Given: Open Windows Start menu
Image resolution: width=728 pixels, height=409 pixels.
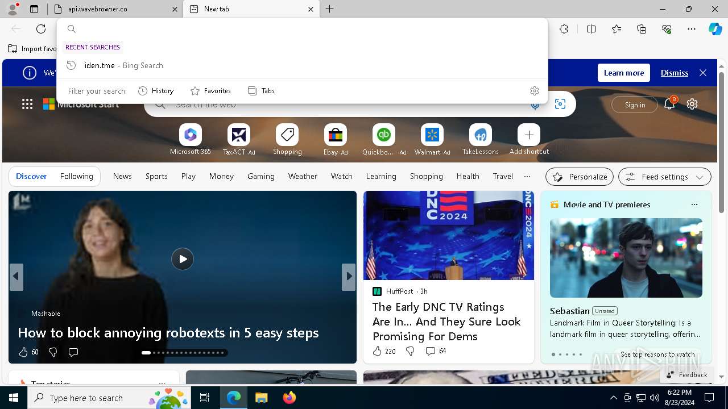Looking at the screenshot, I should point(14,398).
